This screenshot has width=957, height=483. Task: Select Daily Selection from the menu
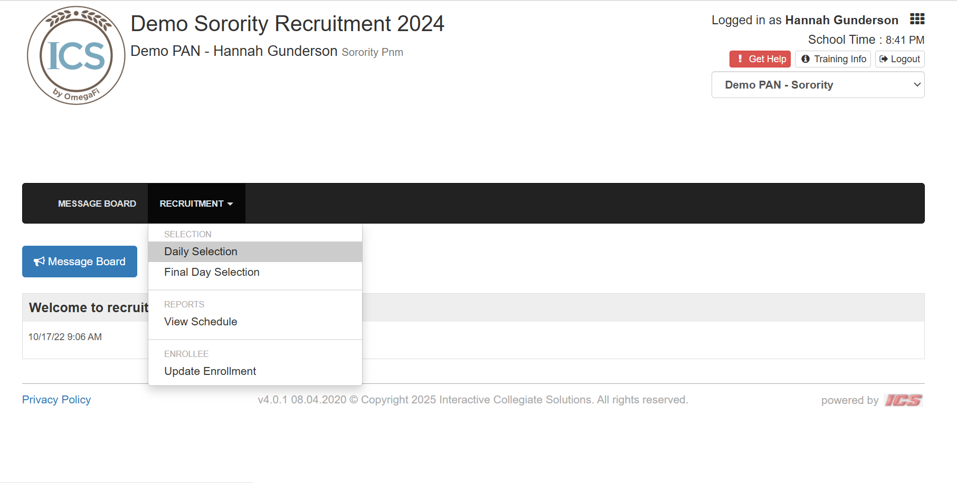201,252
